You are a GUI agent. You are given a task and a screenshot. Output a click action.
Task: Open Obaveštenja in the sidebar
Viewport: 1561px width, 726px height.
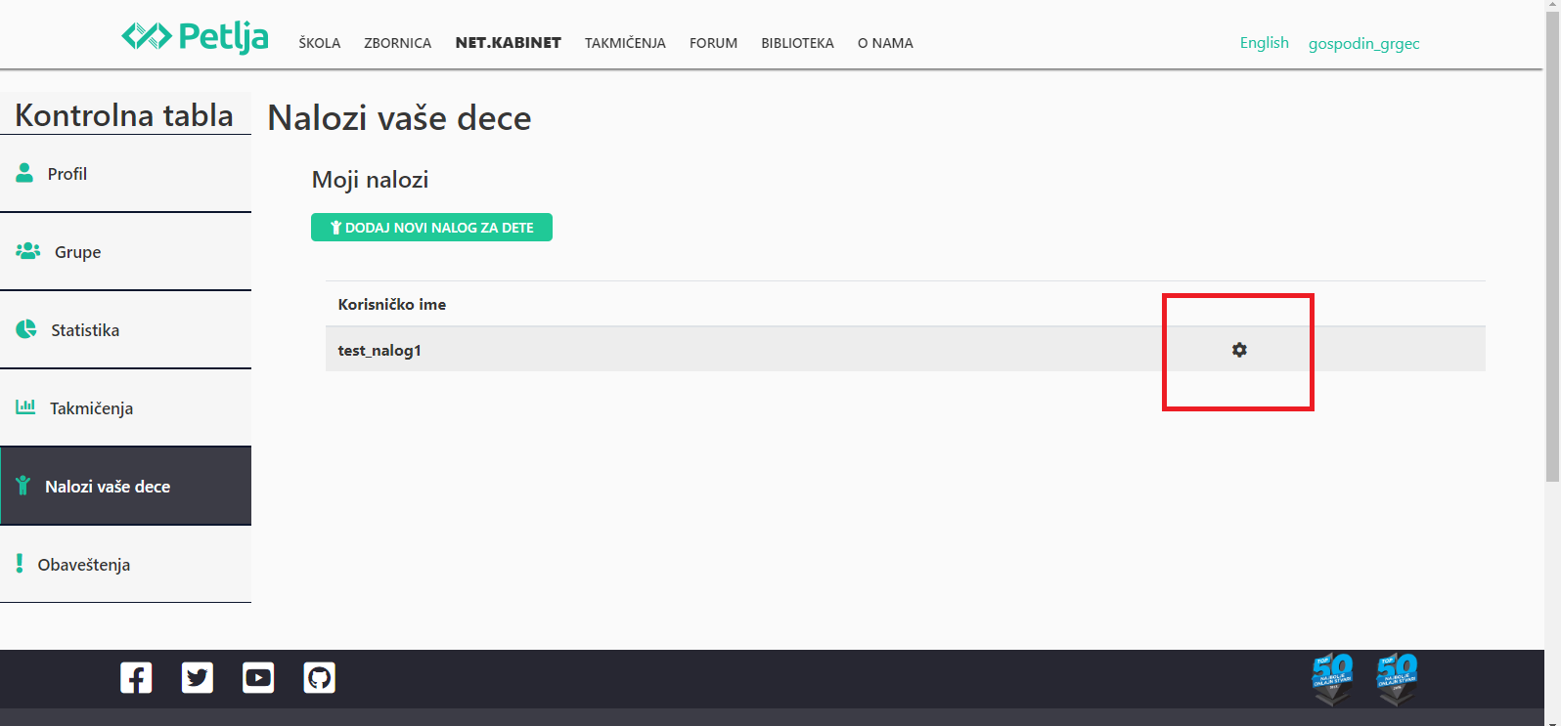click(x=125, y=565)
